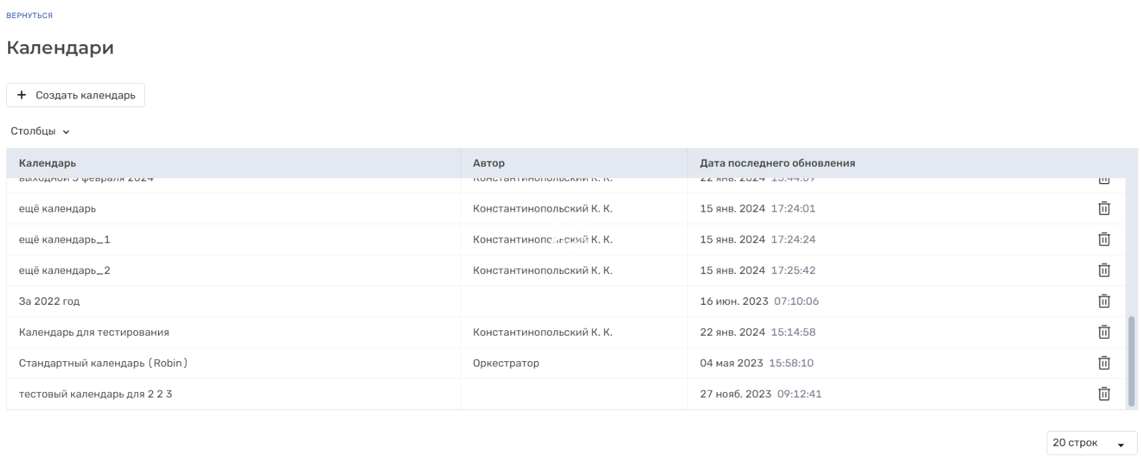The width and height of the screenshot is (1141, 461).
Task: Click the date '15 янв. 2024 17:24:01'
Action: click(x=758, y=208)
